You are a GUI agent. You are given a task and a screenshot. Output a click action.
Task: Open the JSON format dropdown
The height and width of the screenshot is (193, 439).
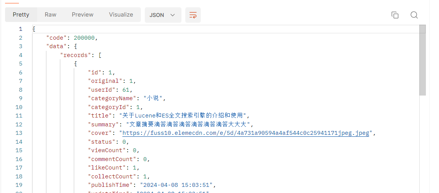pos(163,15)
